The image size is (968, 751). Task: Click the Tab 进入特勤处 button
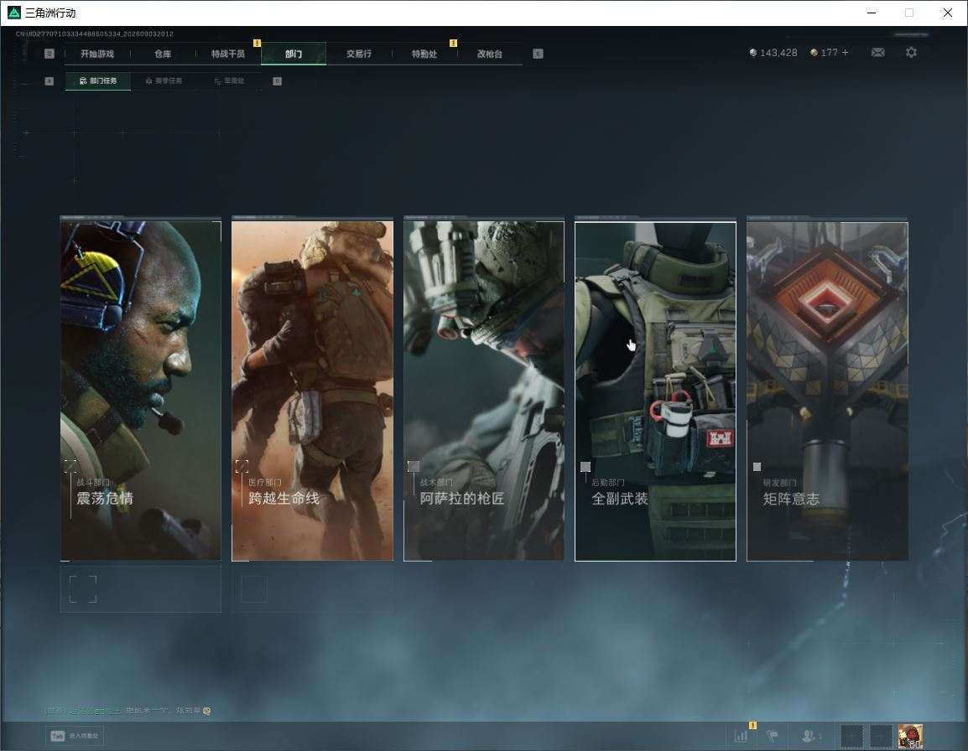tap(75, 736)
